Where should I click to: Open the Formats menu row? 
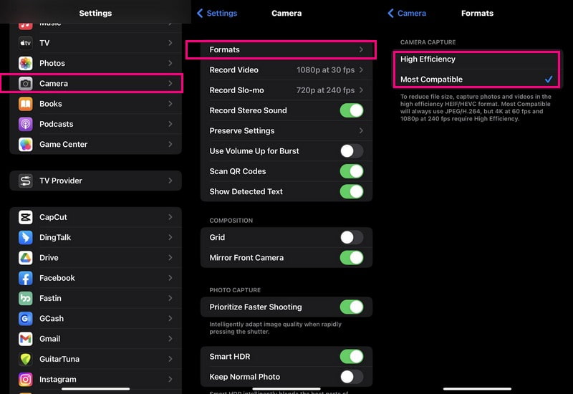pos(286,49)
